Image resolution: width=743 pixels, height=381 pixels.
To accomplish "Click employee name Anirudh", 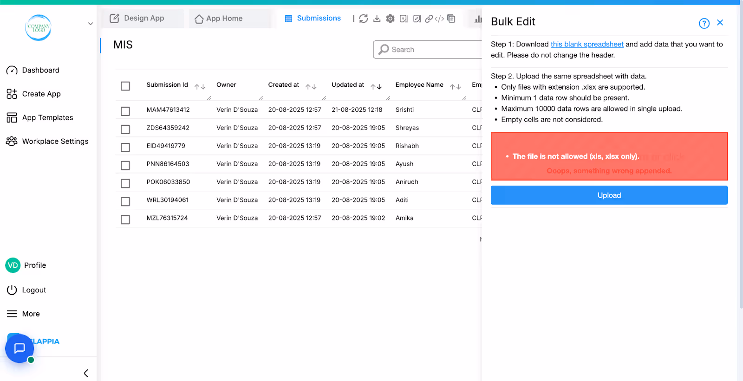I will click(407, 182).
